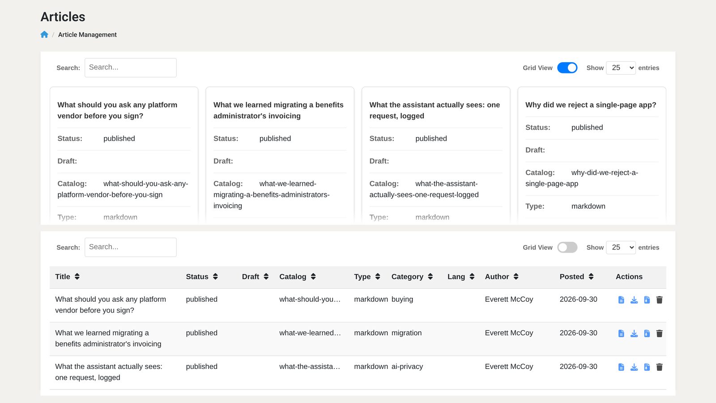Click Draft column header
Viewport: 716px width, 403px height.
click(x=255, y=277)
